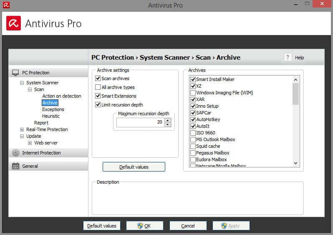This screenshot has height=235, width=333.
Task: Click the bottom Default values button
Action: 102,226
